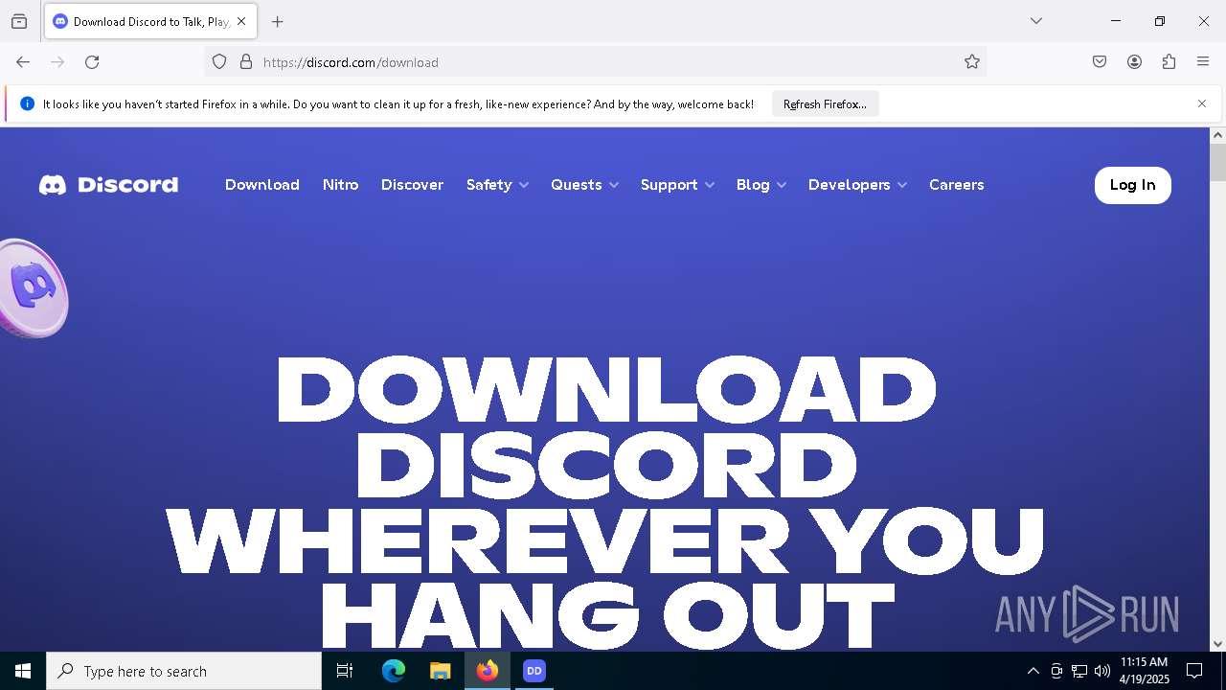Open the taskbar clock showing 11:15 AM
Viewport: 1226px width, 690px height.
(x=1145, y=671)
